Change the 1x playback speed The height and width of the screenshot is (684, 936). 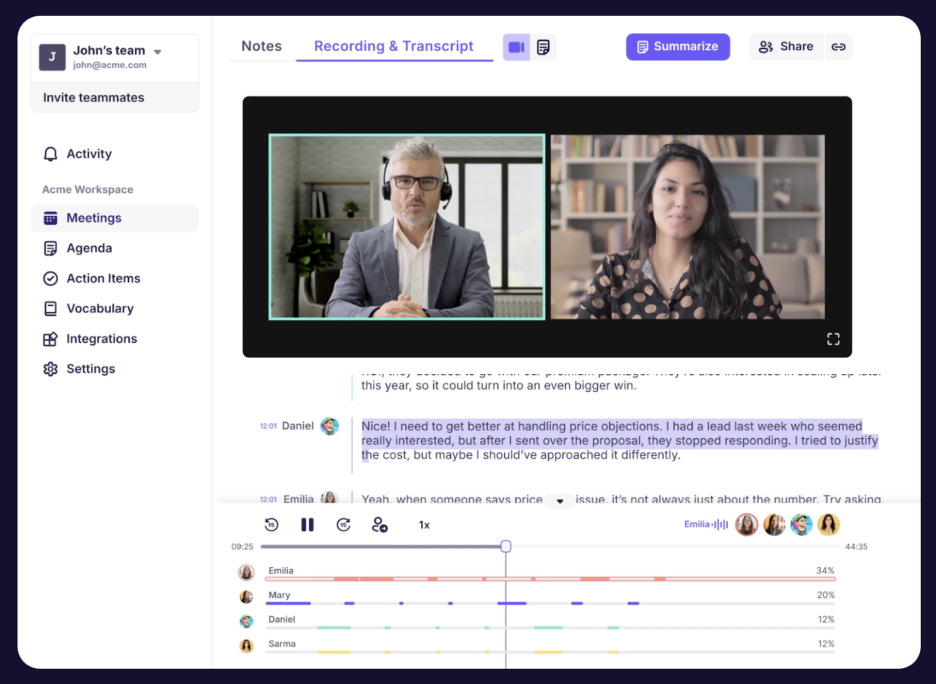(424, 525)
